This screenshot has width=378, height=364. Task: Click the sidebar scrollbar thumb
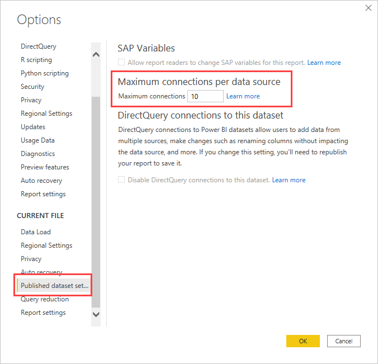tap(96, 202)
